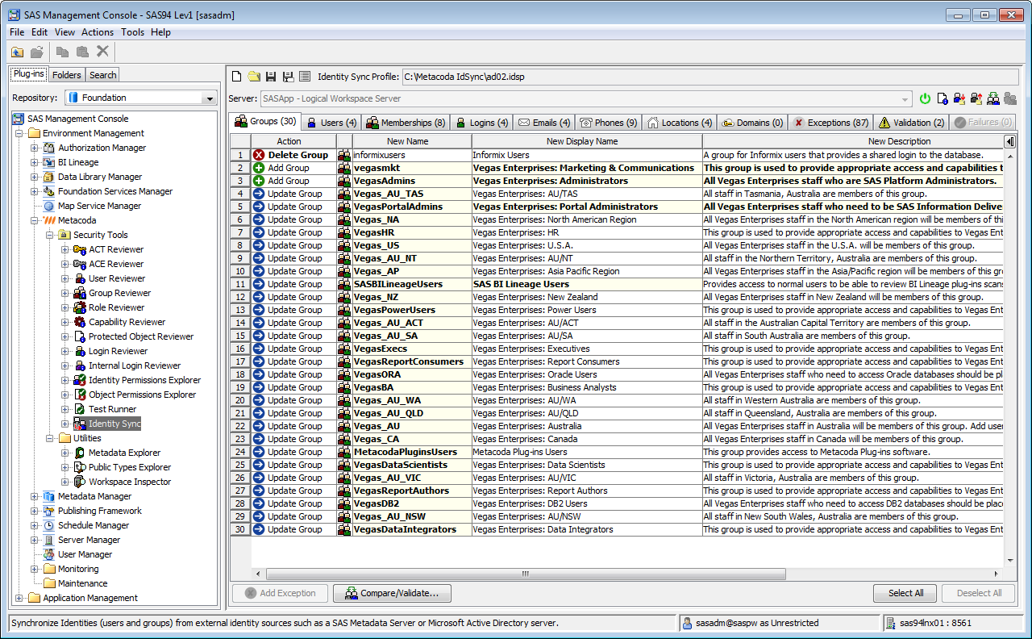The height and width of the screenshot is (639, 1032).
Task: Collapse the Utilities folder
Action: point(49,438)
